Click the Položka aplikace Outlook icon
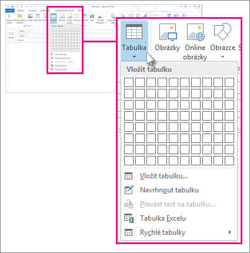This screenshot has height=253, width=250. pyautogui.click(x=20, y=16)
